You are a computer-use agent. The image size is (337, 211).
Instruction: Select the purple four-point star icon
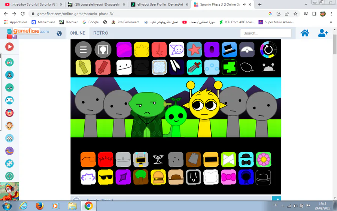tap(123, 177)
